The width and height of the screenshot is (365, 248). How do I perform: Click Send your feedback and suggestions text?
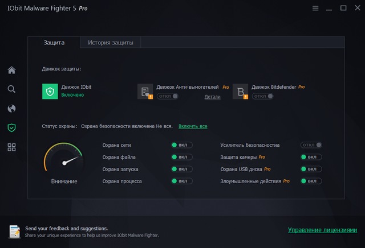coord(66,229)
